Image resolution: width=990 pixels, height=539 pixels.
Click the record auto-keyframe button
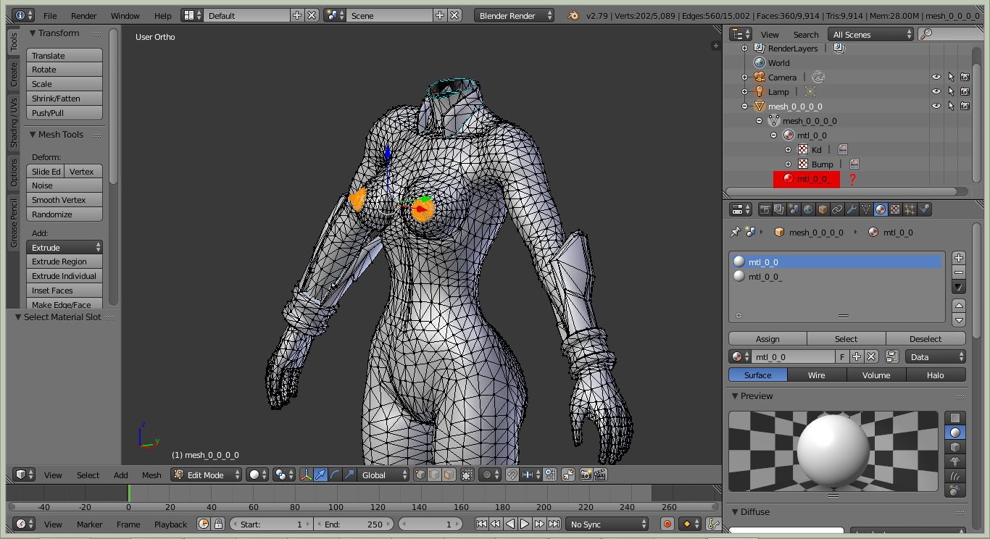667,524
